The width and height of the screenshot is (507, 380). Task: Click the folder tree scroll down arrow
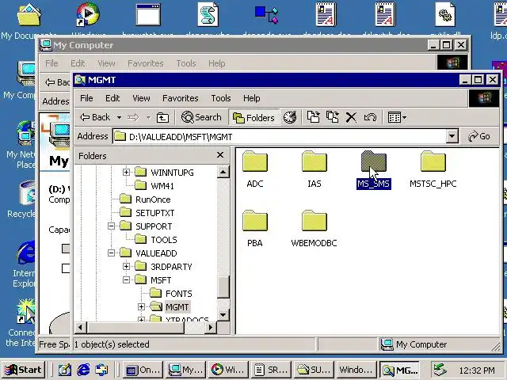[x=223, y=314]
